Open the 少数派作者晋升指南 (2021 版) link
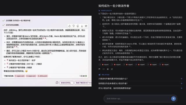The width and height of the screenshot is (186, 105). [25, 64]
